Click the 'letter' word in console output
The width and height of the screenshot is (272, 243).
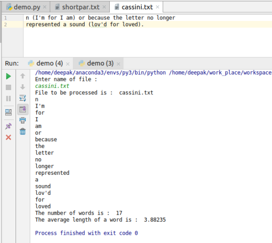pos(44,153)
